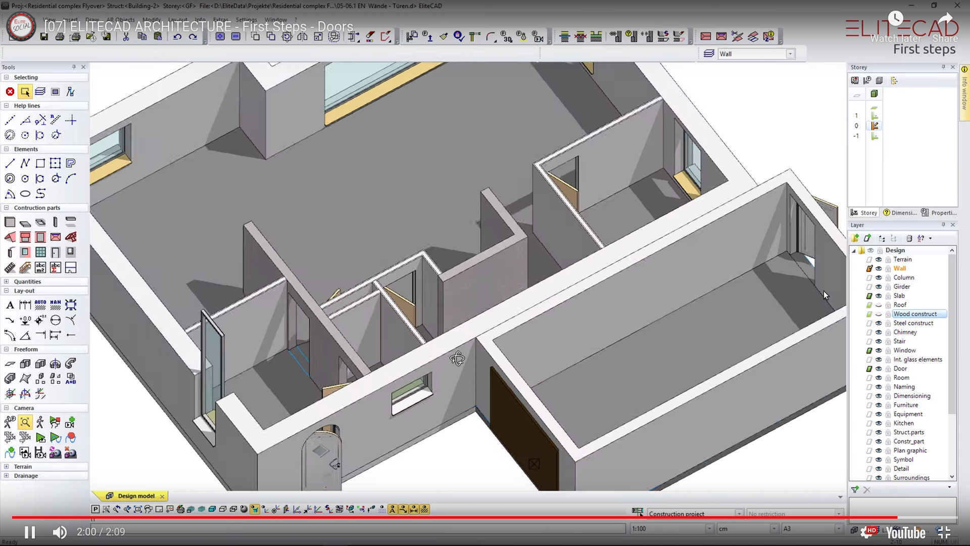Image resolution: width=970 pixels, height=546 pixels.
Task: Click the text tool in Lay-out
Action: (10, 305)
